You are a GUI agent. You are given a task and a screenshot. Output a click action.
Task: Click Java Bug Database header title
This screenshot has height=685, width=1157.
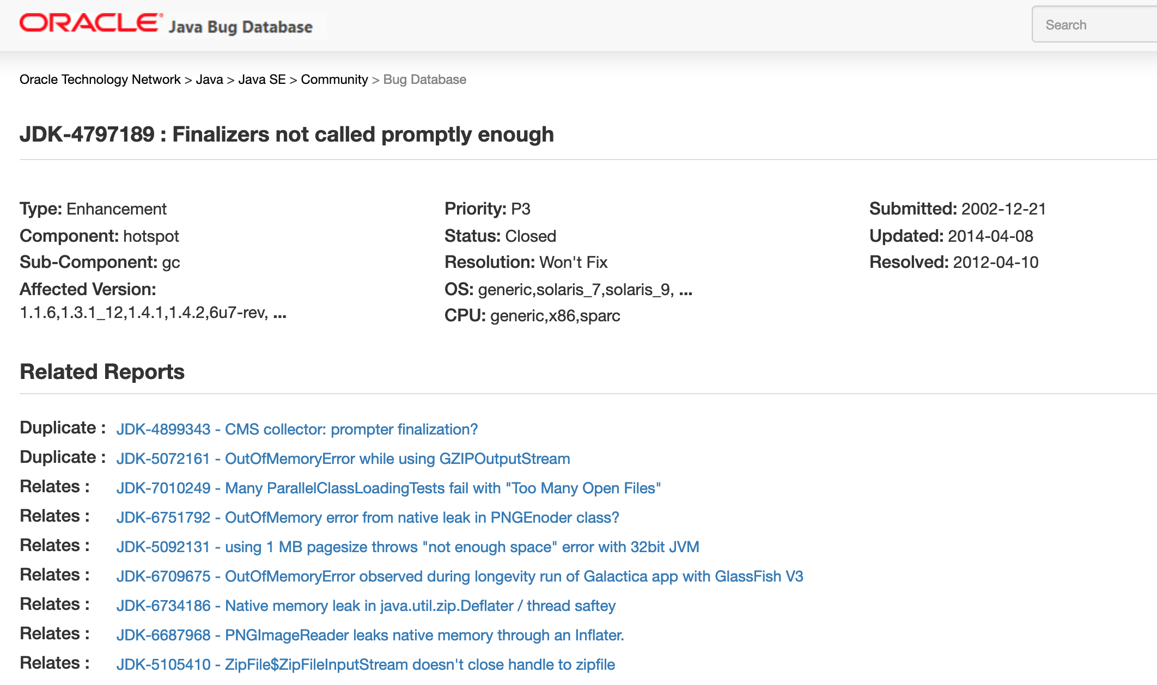click(240, 26)
